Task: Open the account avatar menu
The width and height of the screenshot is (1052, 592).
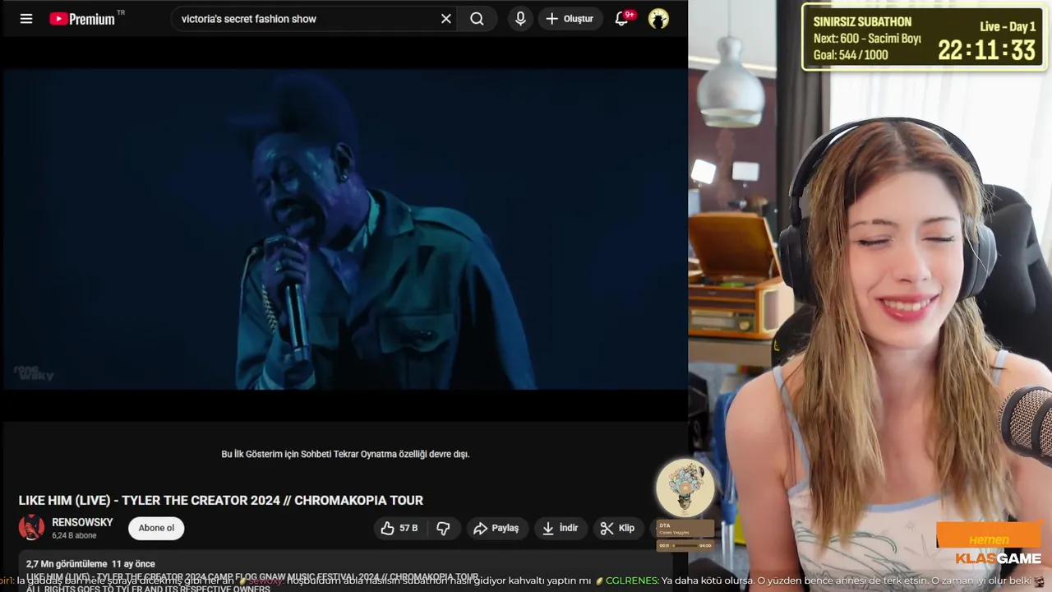Action: tap(658, 19)
